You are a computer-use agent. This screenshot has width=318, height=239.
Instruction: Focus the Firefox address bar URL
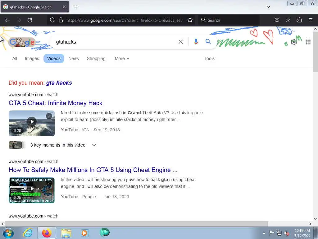click(x=125, y=20)
